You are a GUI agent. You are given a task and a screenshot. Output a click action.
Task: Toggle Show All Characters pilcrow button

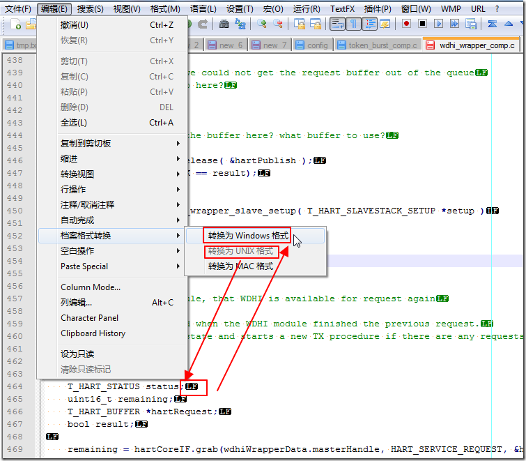tap(353, 24)
